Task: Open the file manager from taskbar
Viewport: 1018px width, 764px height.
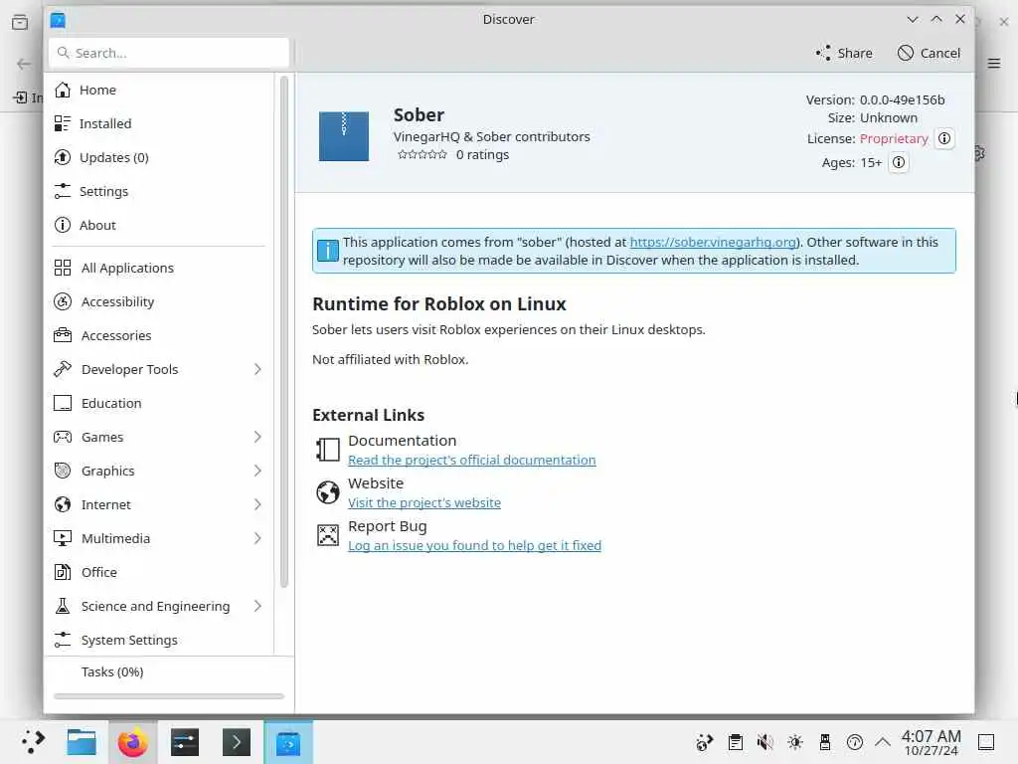Action: click(x=82, y=742)
